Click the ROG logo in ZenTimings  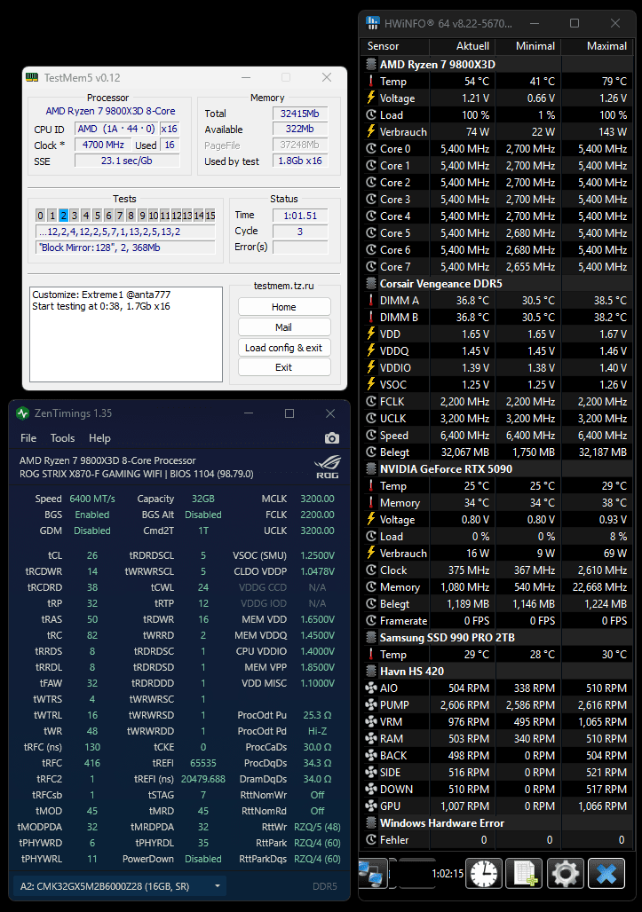(x=328, y=467)
